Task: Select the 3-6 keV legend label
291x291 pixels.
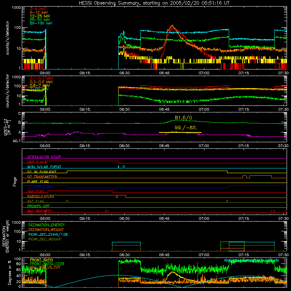Action: click(37, 9)
